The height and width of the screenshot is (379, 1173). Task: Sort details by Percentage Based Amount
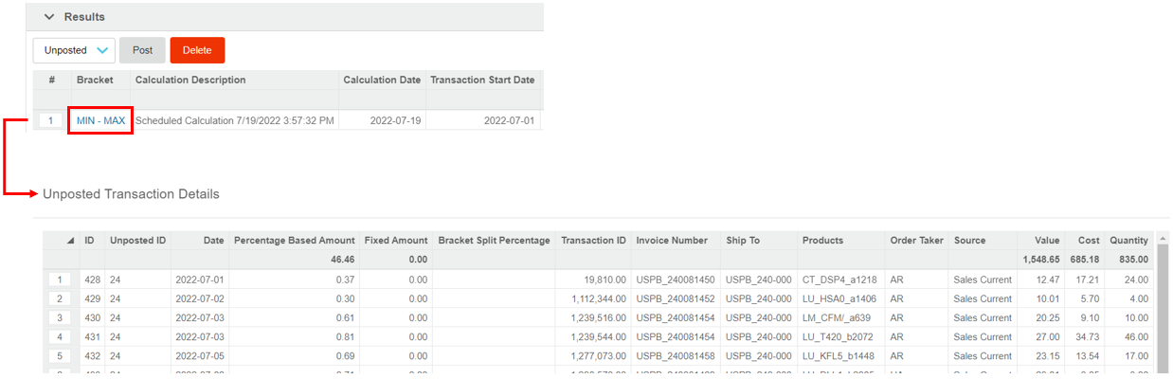294,241
